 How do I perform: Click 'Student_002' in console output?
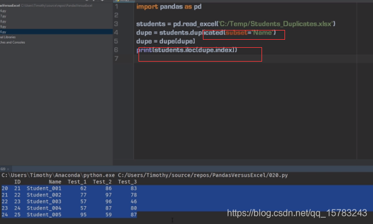coord(44,195)
